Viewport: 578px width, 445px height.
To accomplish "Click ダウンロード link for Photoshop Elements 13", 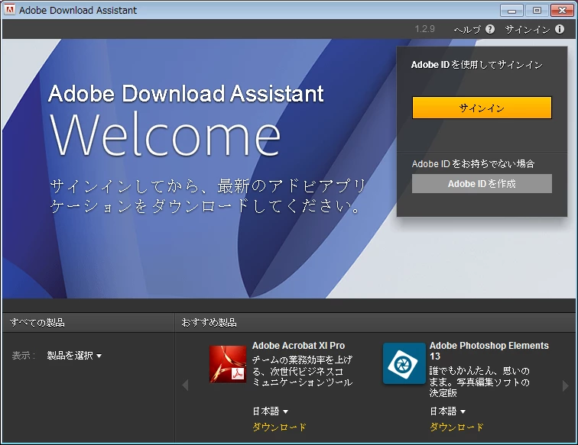I will [456, 427].
